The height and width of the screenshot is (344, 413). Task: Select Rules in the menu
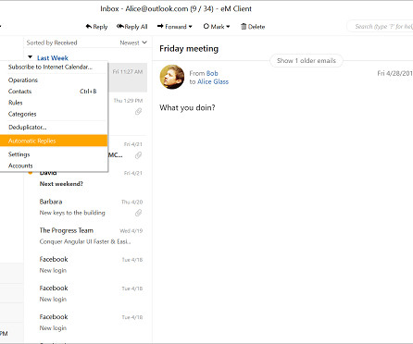(x=54, y=103)
